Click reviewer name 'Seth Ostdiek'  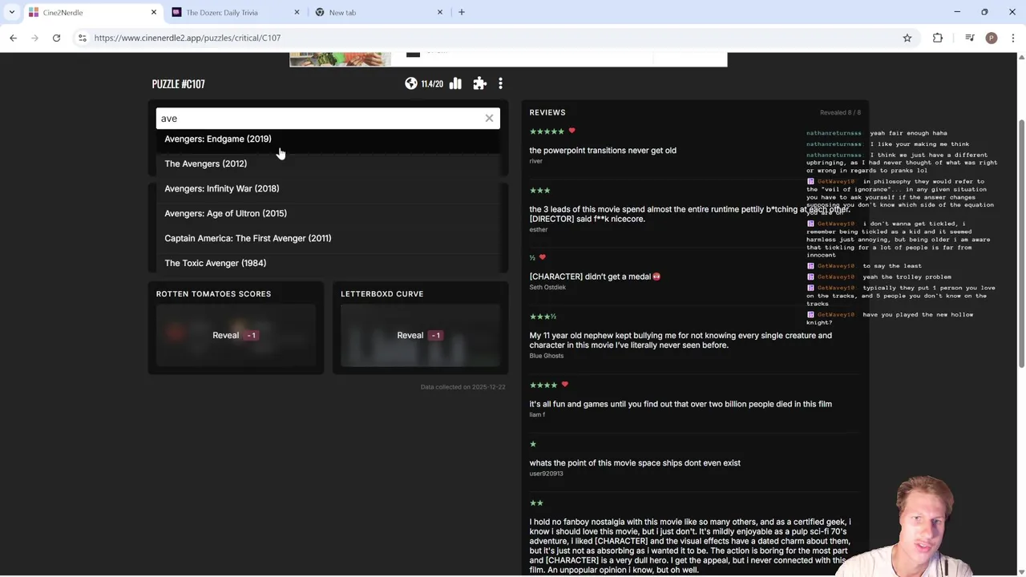pyautogui.click(x=547, y=287)
